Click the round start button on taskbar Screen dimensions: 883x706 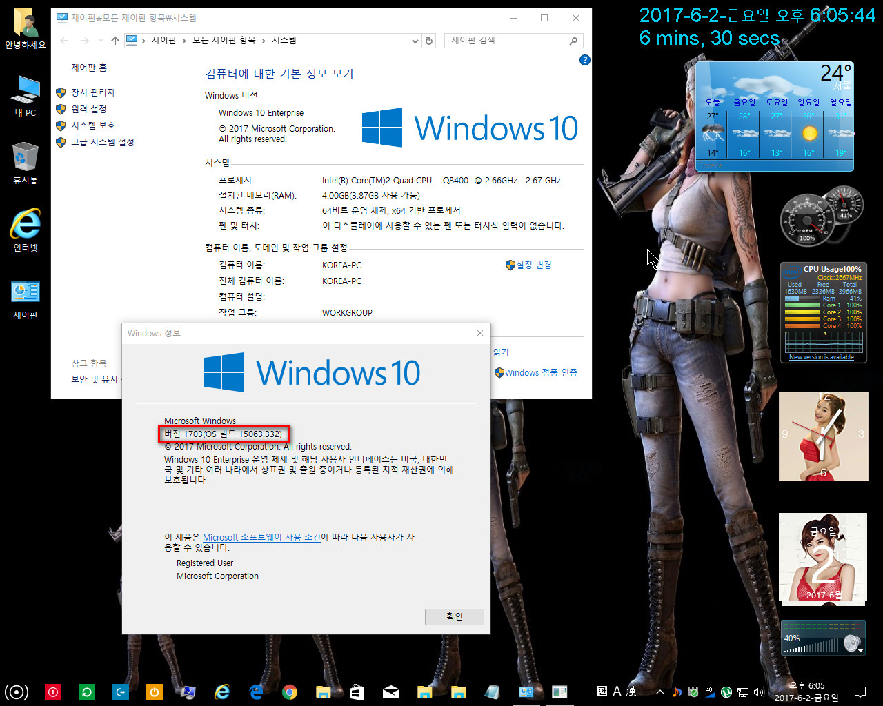[x=17, y=692]
